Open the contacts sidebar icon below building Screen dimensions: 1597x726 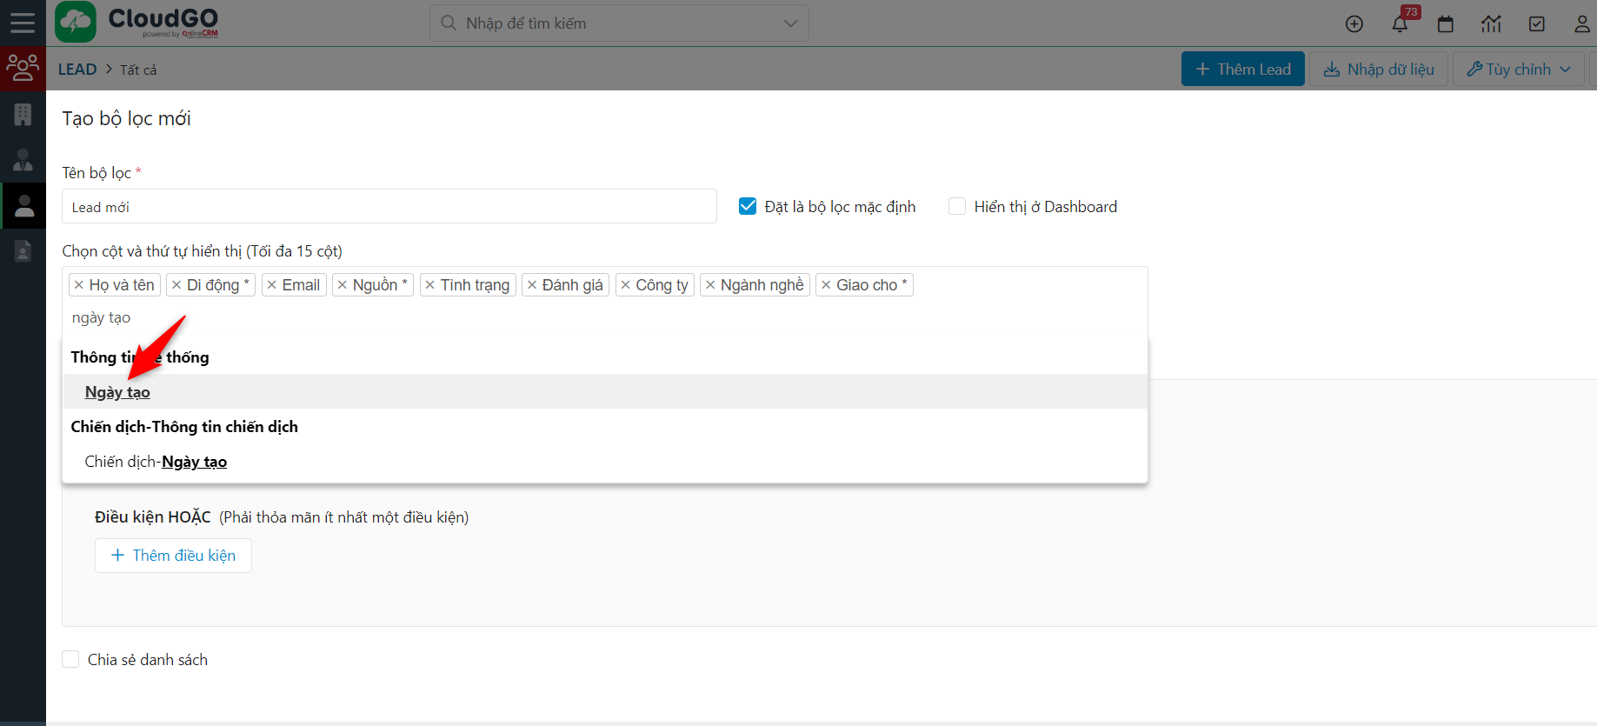coord(23,160)
